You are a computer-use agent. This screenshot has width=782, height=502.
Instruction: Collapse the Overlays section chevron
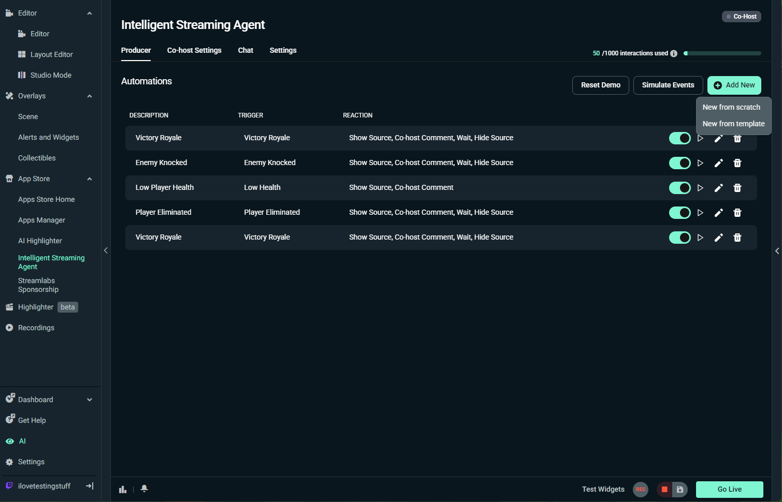tap(89, 96)
